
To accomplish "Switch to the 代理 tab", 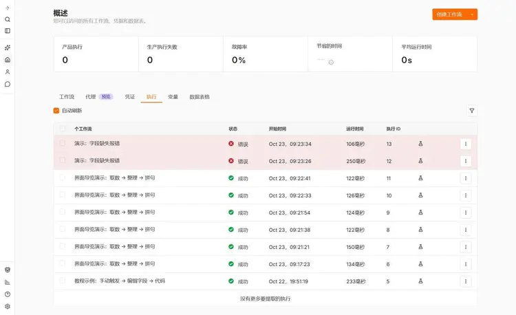I will pos(99,97).
